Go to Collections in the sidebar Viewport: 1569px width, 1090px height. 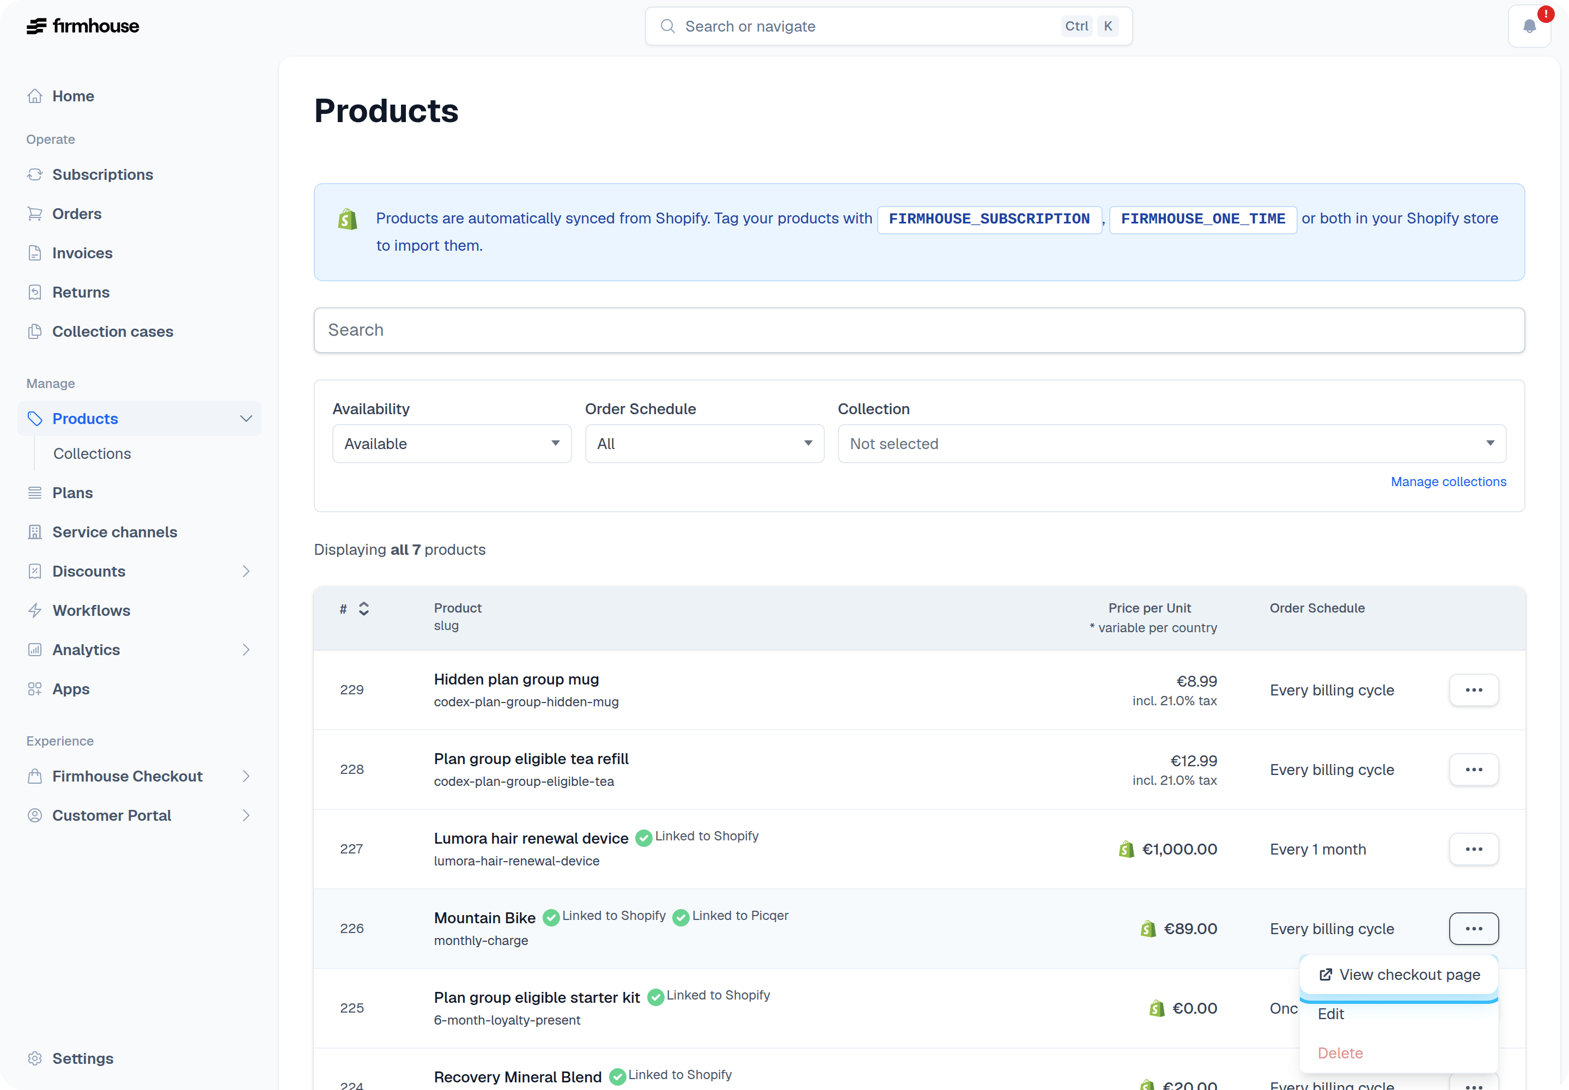(x=92, y=453)
